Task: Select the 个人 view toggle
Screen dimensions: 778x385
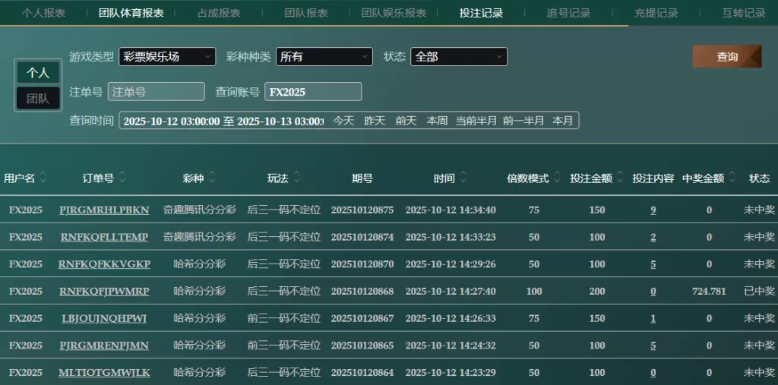Action: point(38,73)
